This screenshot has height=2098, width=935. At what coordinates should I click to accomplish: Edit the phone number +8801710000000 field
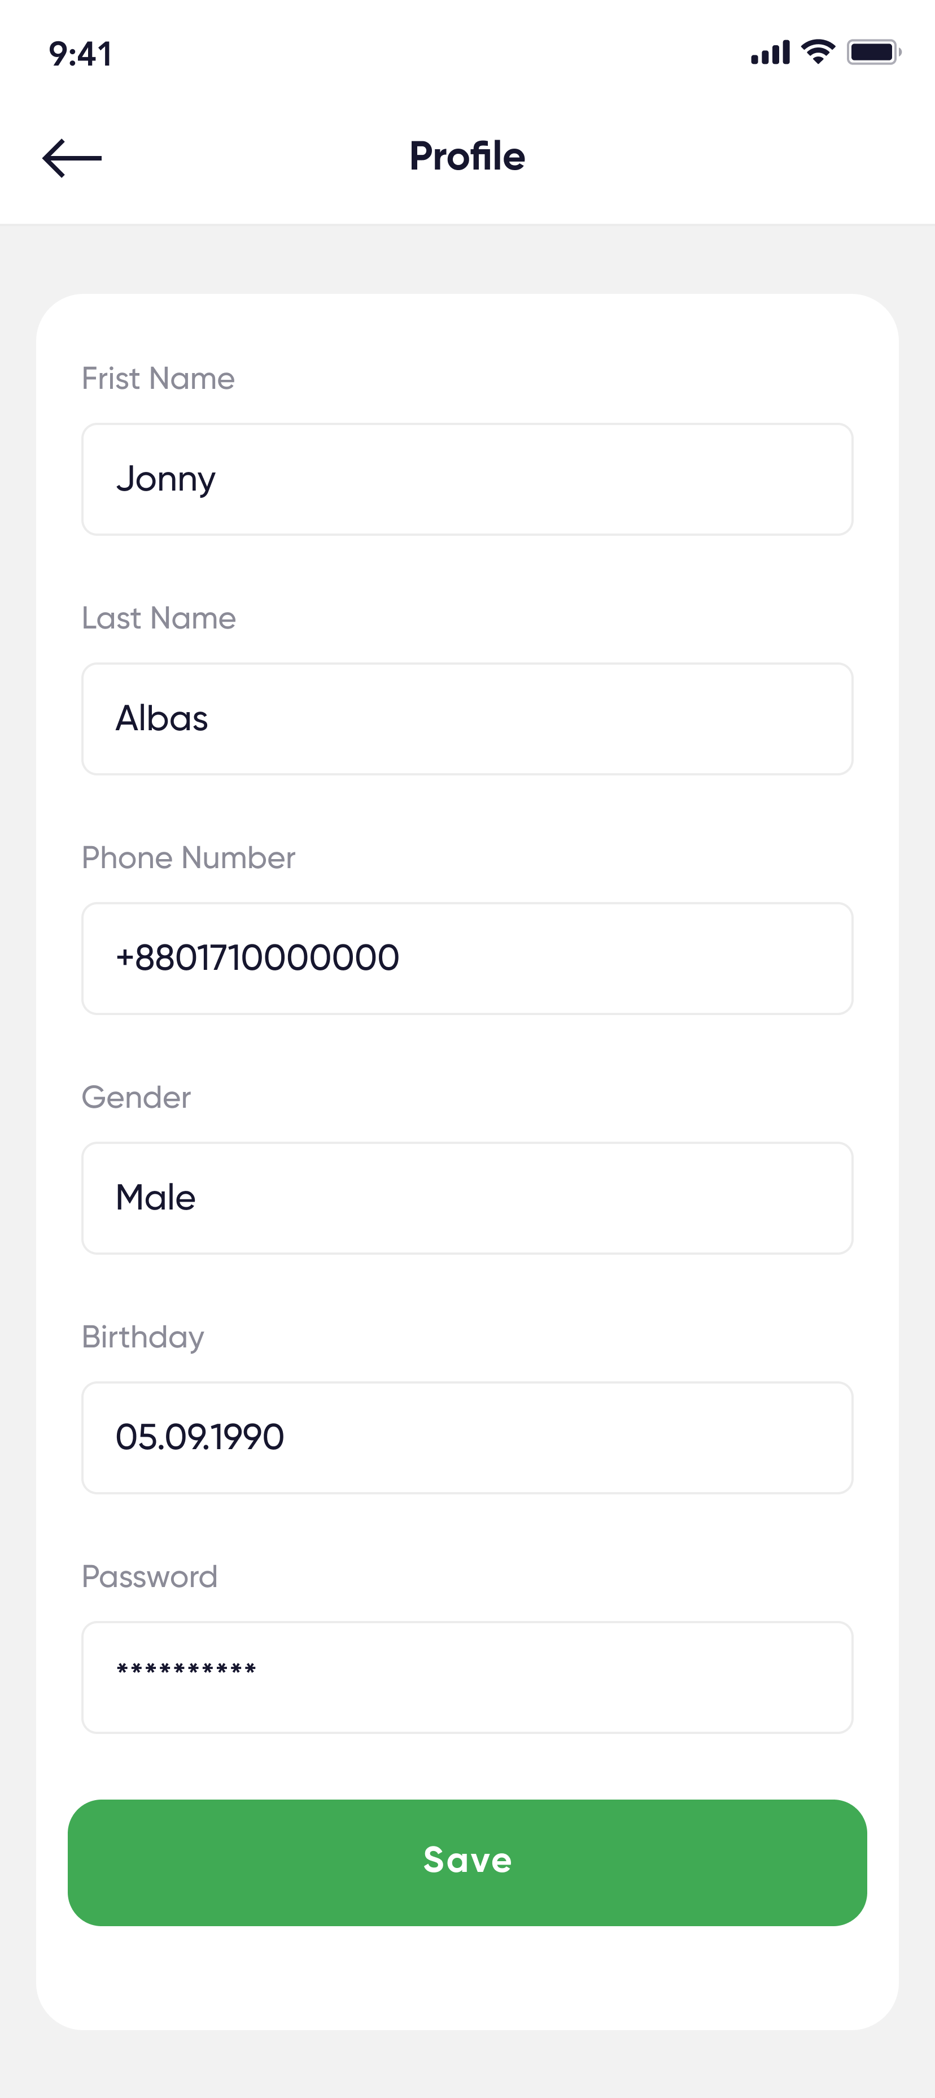(x=467, y=958)
